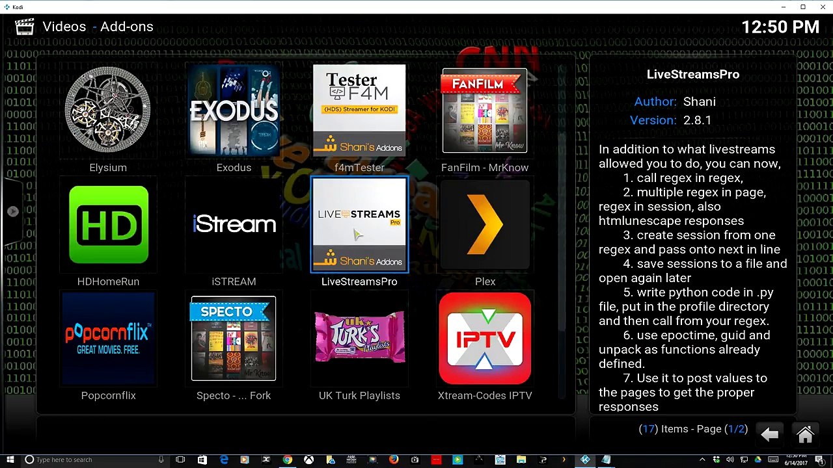Click the Author Shani text

tap(675, 102)
